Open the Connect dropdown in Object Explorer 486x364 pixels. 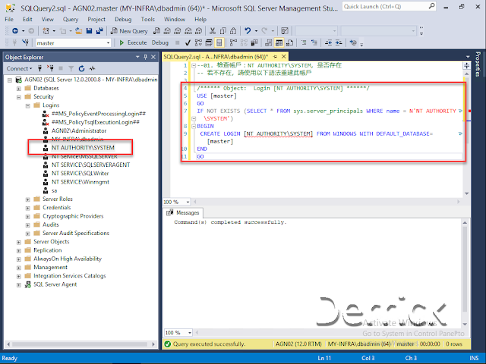point(19,68)
